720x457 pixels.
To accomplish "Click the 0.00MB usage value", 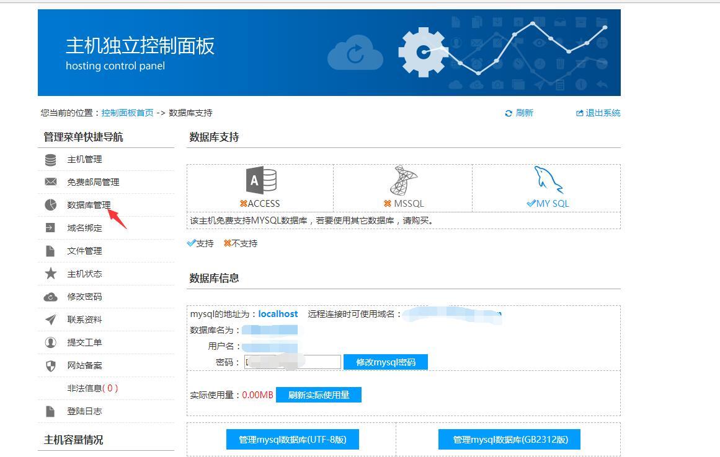I will pyautogui.click(x=257, y=394).
